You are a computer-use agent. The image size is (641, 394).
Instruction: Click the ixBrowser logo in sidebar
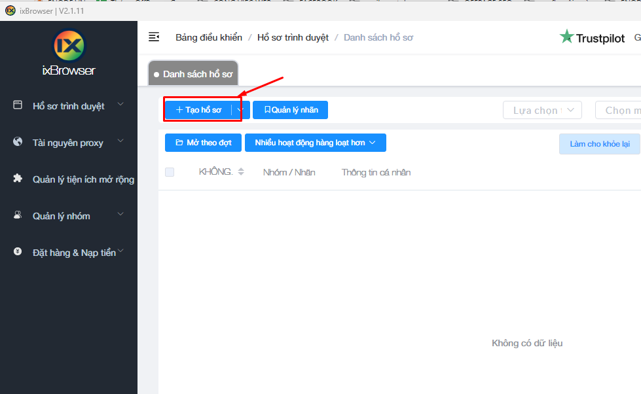[69, 45]
